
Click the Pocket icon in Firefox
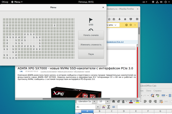coord(131,19)
